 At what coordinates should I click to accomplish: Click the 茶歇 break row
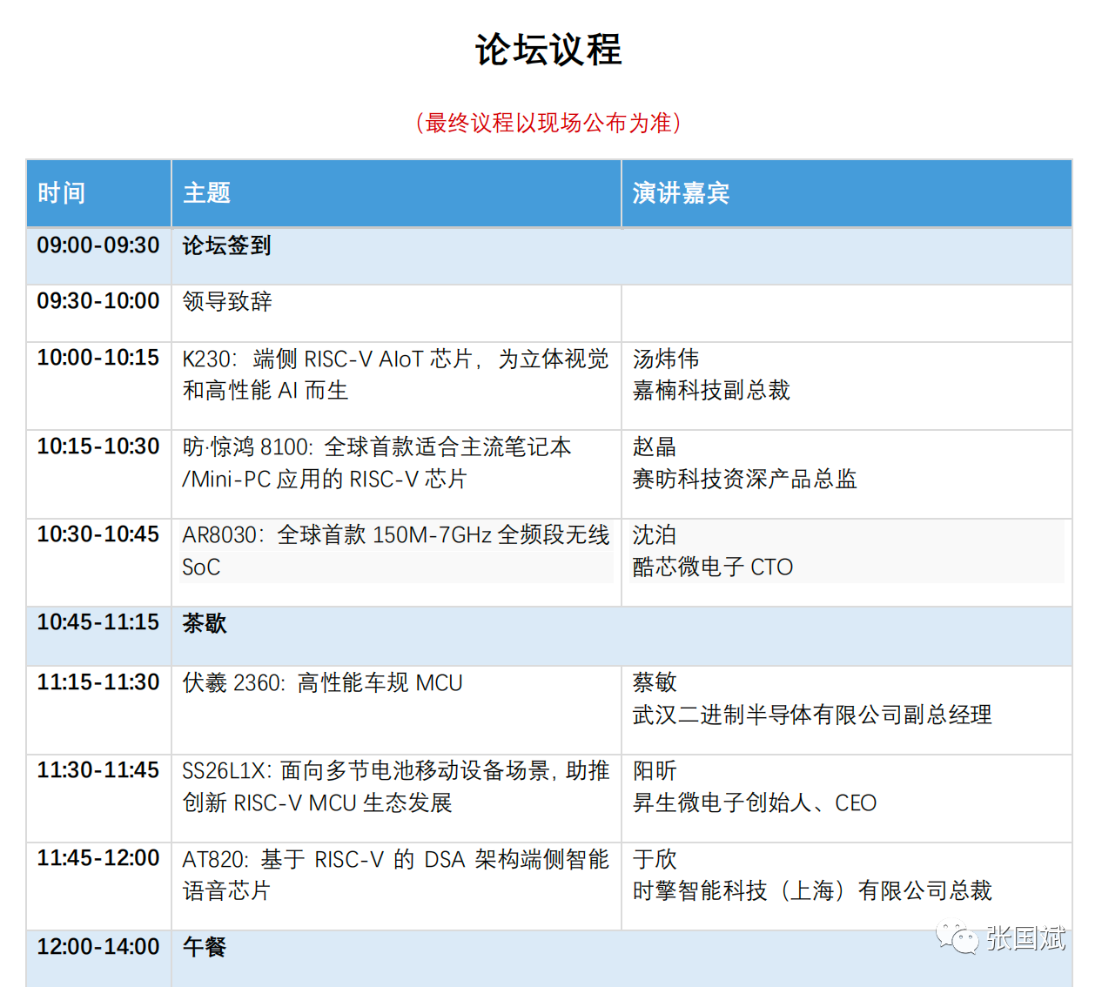coord(205,623)
